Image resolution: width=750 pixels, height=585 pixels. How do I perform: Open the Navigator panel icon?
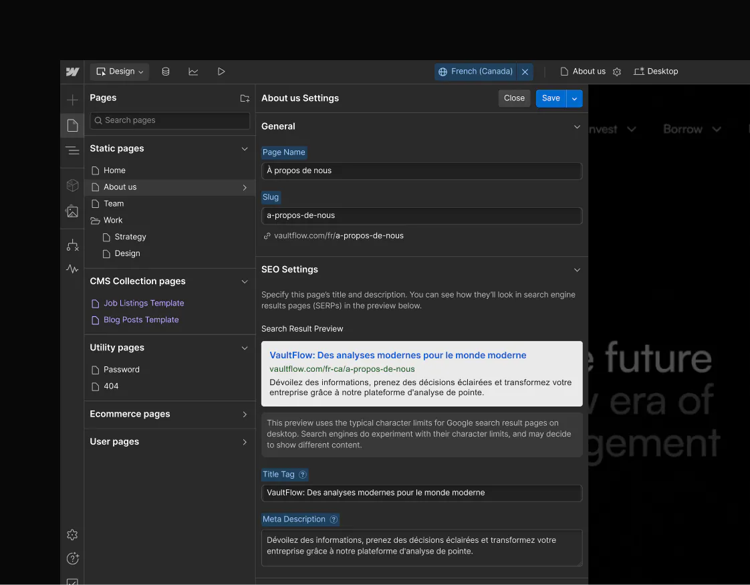pos(72,150)
